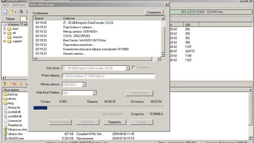This screenshot has width=254, height=143.
Task: Select log row 'Boot Sector: Win10/8.1/8/7/Vista'
Action: (97, 41)
